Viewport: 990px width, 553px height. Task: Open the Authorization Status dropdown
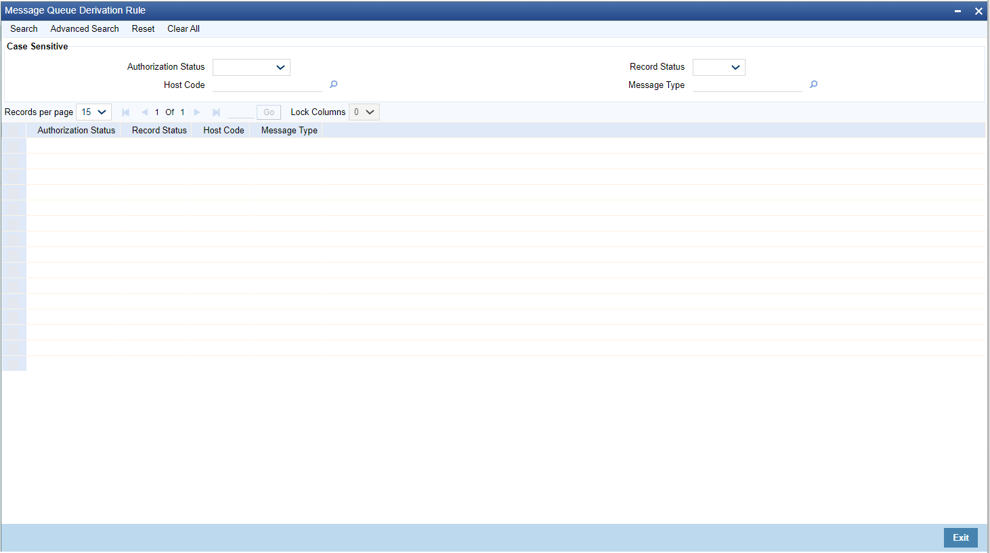[x=251, y=67]
